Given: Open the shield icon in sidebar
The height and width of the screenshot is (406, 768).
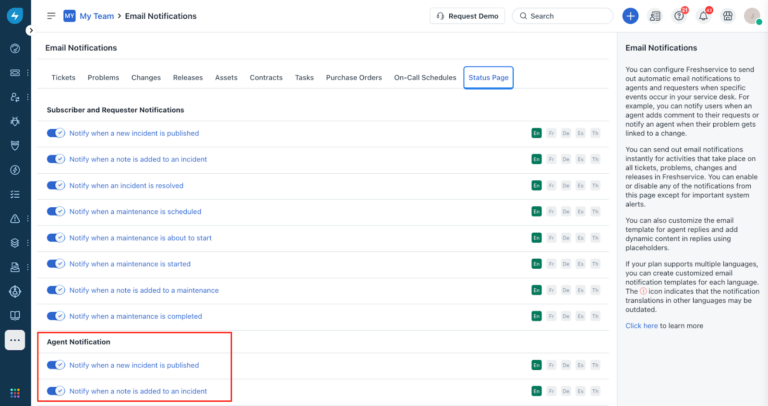Looking at the screenshot, I should (x=15, y=145).
